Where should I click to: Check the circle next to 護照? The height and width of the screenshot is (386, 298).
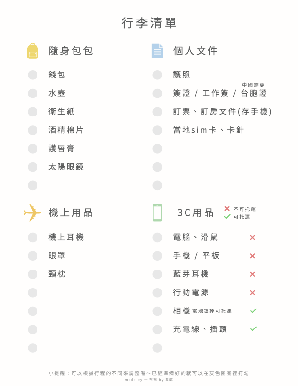157,75
